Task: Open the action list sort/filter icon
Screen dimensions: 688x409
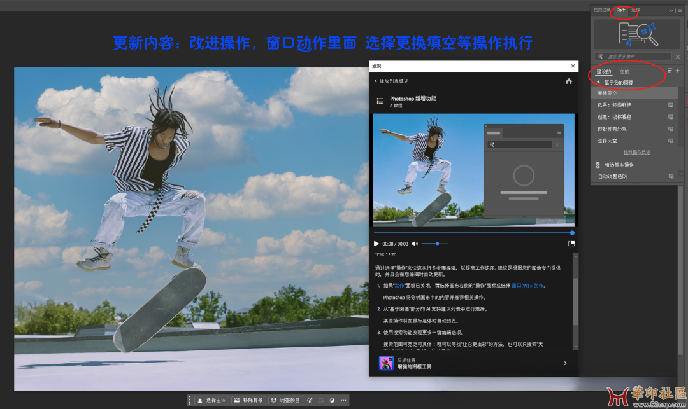Action: pyautogui.click(x=670, y=70)
